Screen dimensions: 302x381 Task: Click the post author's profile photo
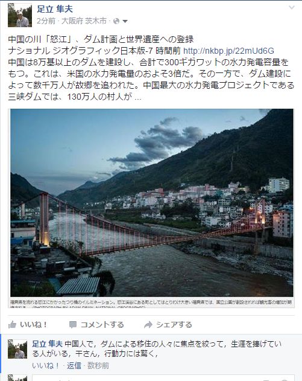pyautogui.click(x=20, y=15)
